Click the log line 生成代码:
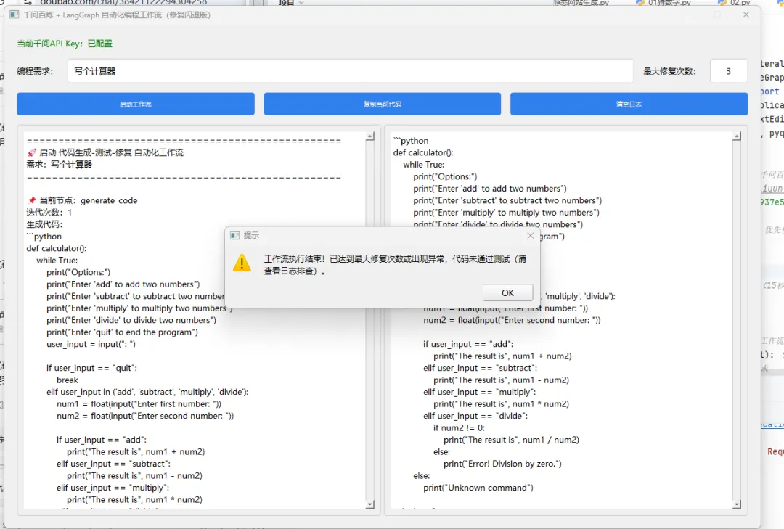Image resolution: width=784 pixels, height=529 pixels. (44, 224)
